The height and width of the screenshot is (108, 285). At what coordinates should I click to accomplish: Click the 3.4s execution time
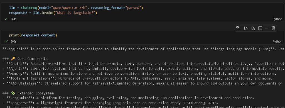[14, 19]
